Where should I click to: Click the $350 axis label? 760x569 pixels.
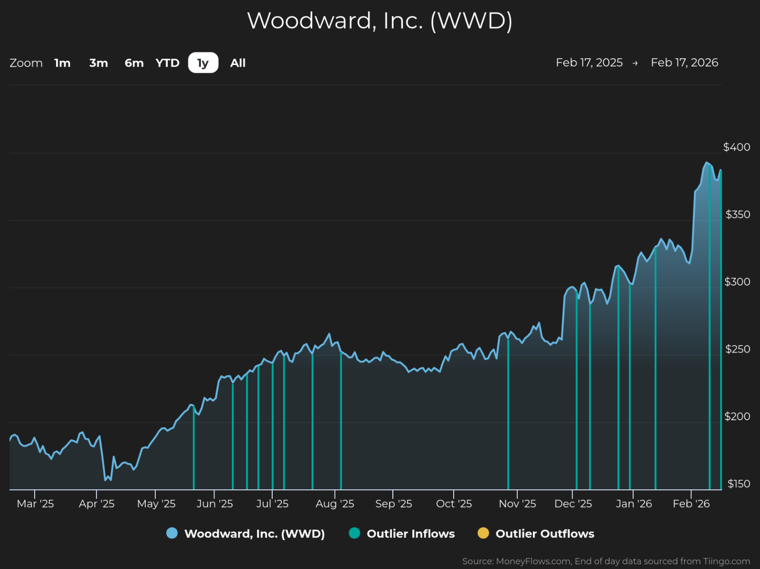(x=737, y=214)
